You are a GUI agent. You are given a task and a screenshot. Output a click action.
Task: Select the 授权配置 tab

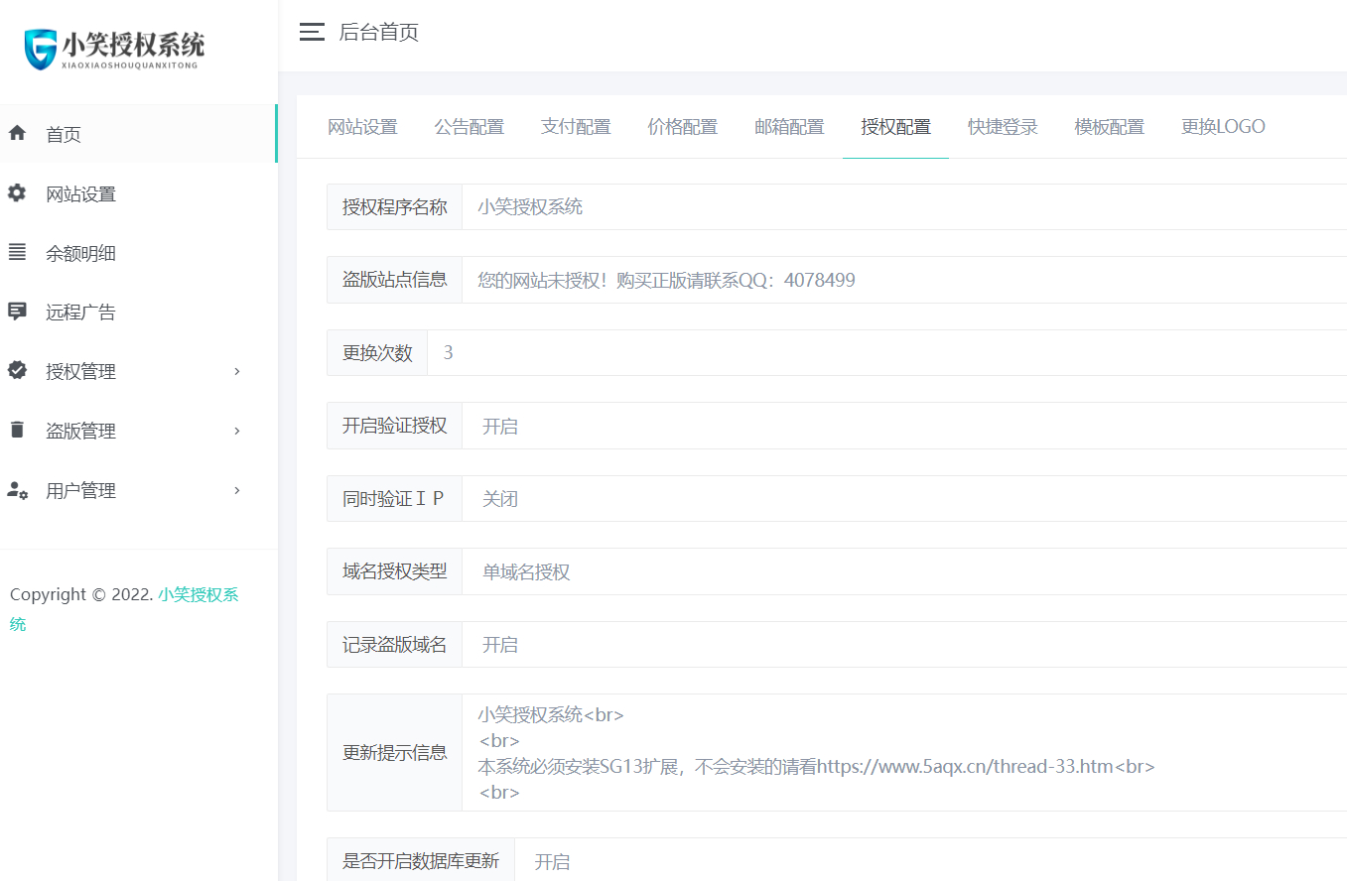[896, 127]
